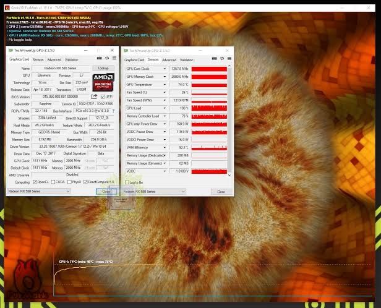The image size is (381, 308).
Task: Click the 74.0 °C temperature value
Action: point(179,85)
